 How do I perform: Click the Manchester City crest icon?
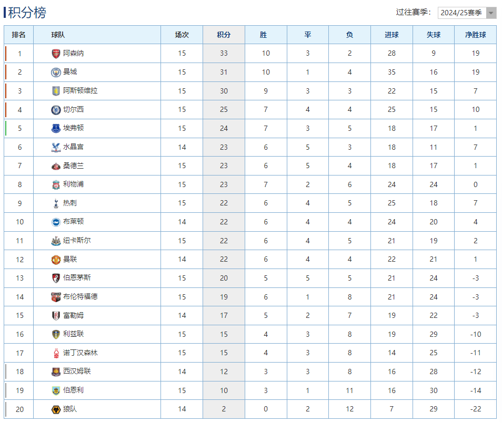(56, 72)
